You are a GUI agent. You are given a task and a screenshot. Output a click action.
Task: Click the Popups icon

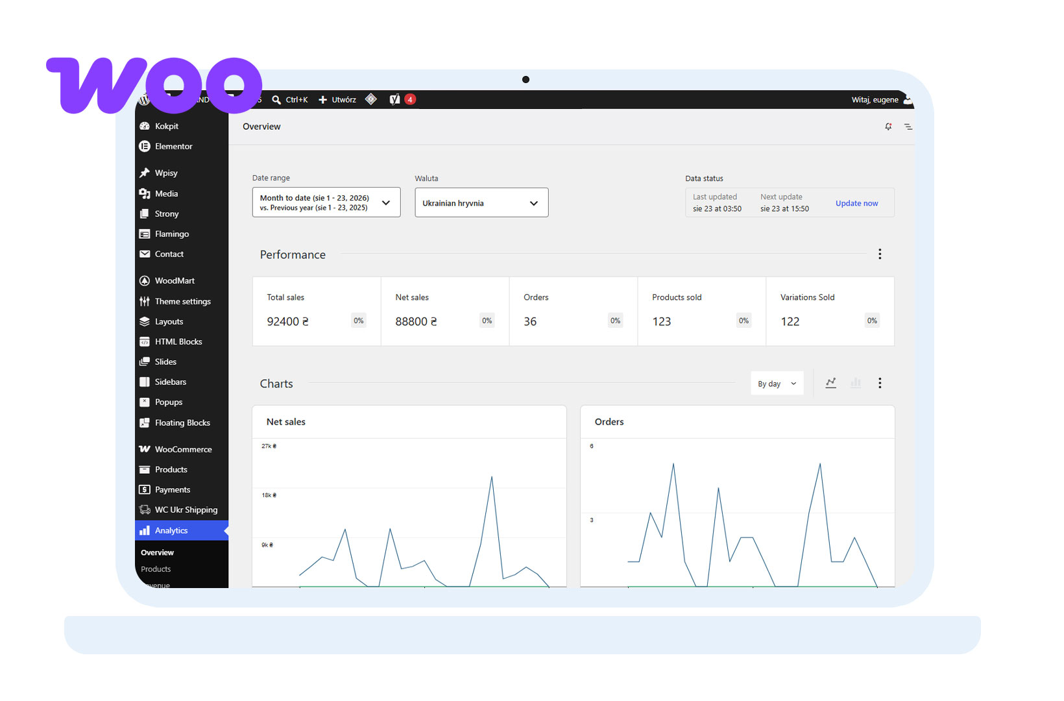pos(145,402)
